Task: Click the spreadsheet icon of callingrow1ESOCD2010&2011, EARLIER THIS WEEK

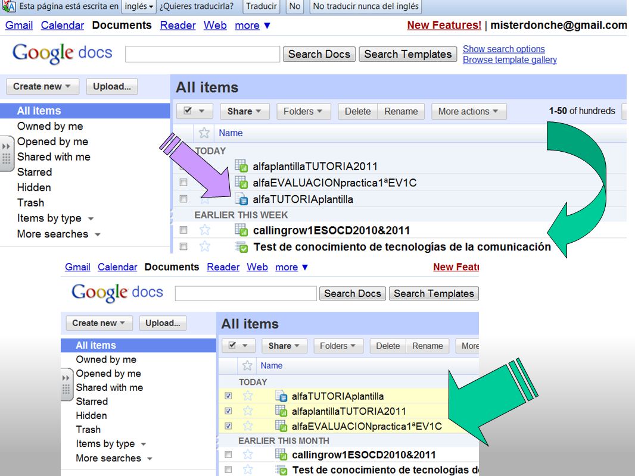Action: pyautogui.click(x=241, y=230)
